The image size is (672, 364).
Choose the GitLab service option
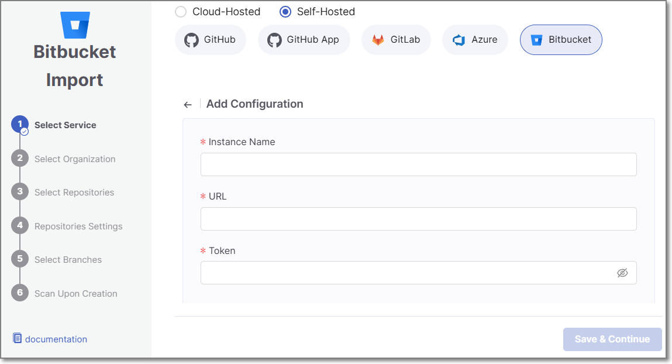pyautogui.click(x=395, y=40)
